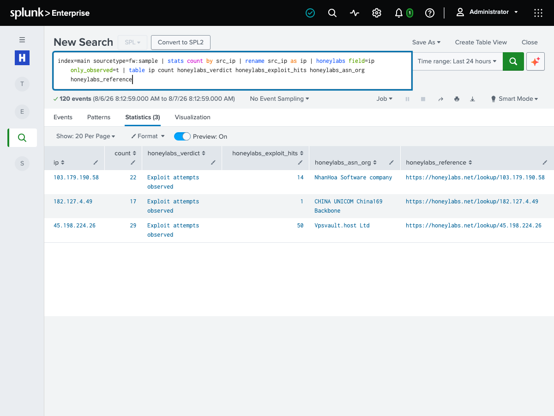Image resolution: width=554 pixels, height=416 pixels.
Task: Open the Format dropdown
Action: pos(148,136)
